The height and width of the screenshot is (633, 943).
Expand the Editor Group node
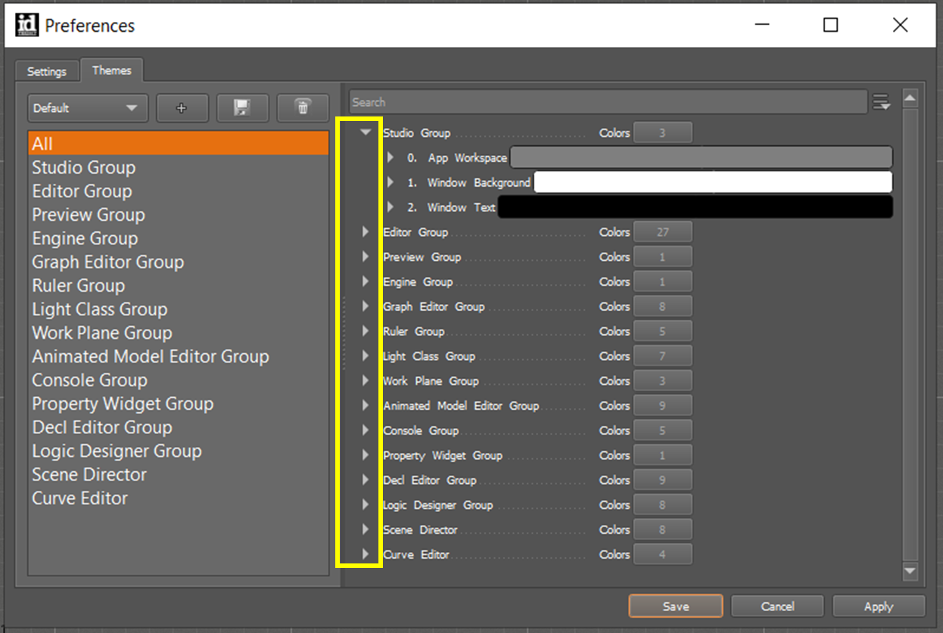click(x=366, y=231)
